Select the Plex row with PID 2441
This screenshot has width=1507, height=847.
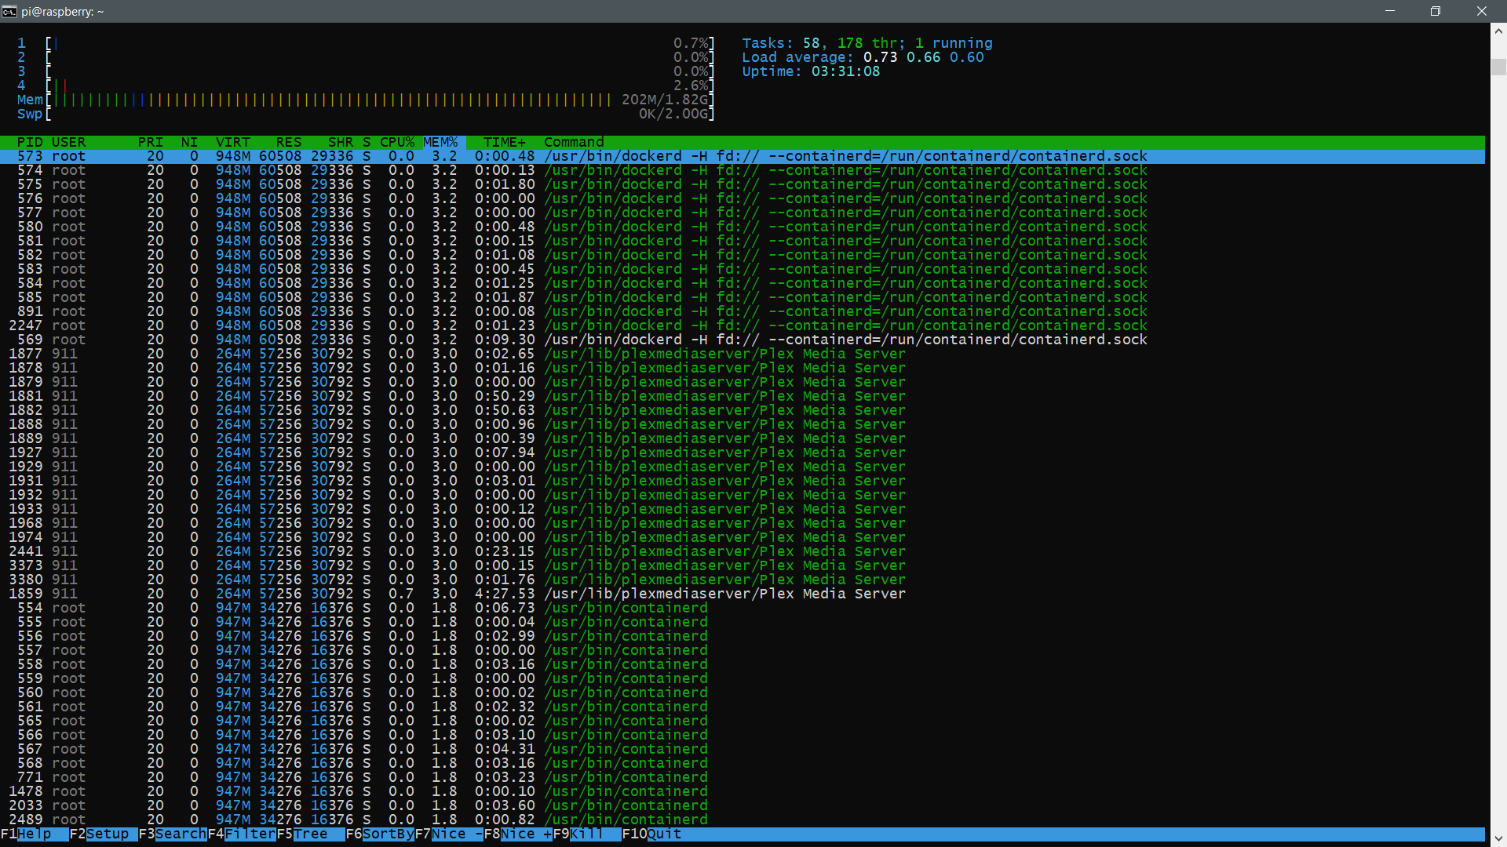point(743,551)
